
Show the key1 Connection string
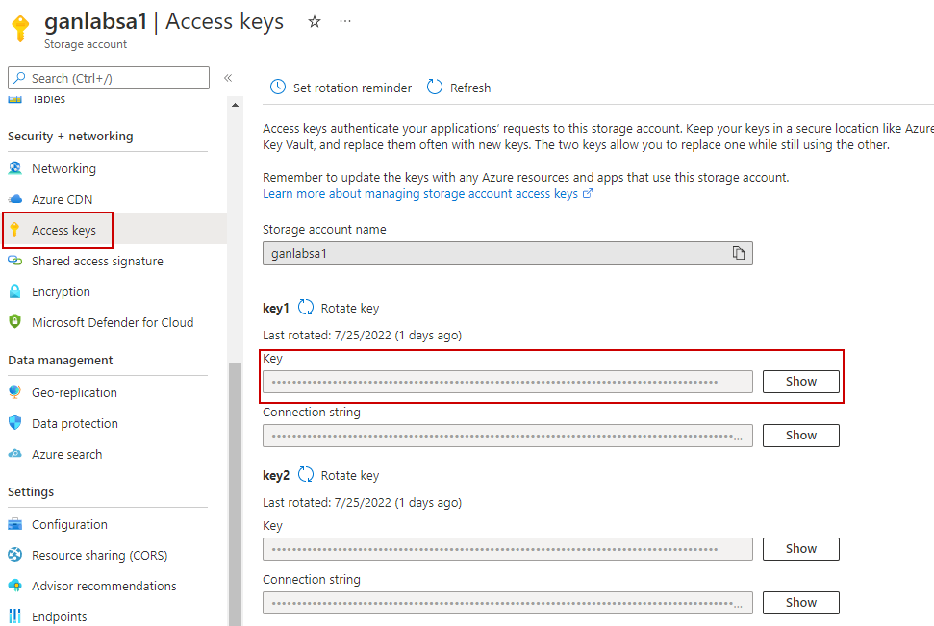pyautogui.click(x=800, y=436)
